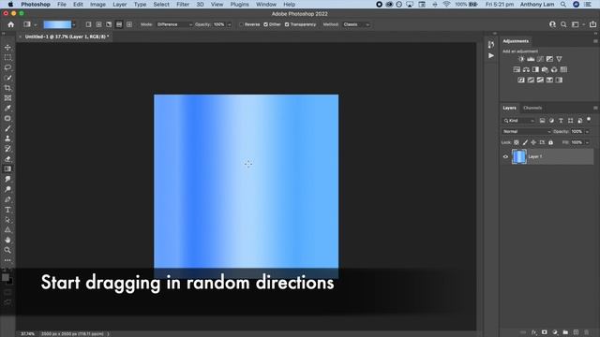Hide Layer 1 with eye icon
600x337 pixels.
[505, 156]
